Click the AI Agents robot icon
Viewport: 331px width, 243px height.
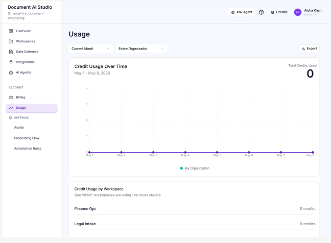click(11, 72)
